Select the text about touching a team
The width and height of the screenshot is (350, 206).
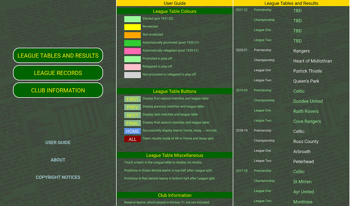(x=163, y=162)
